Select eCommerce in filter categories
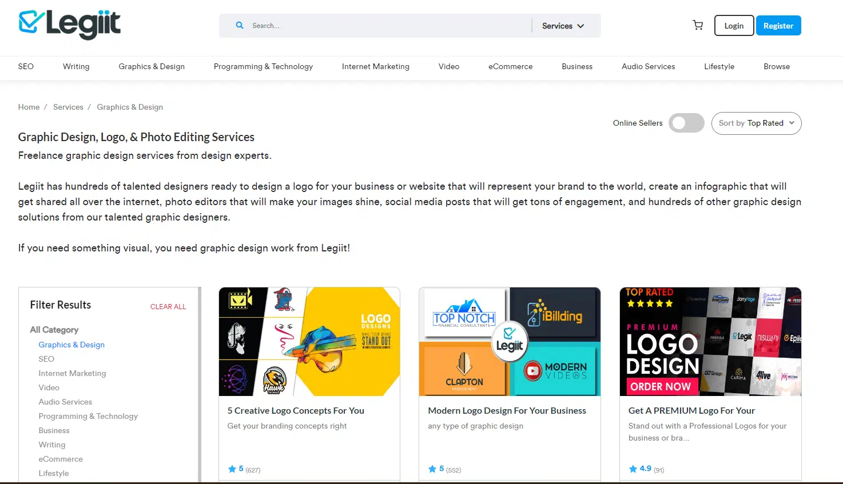The width and height of the screenshot is (843, 484). 61,459
